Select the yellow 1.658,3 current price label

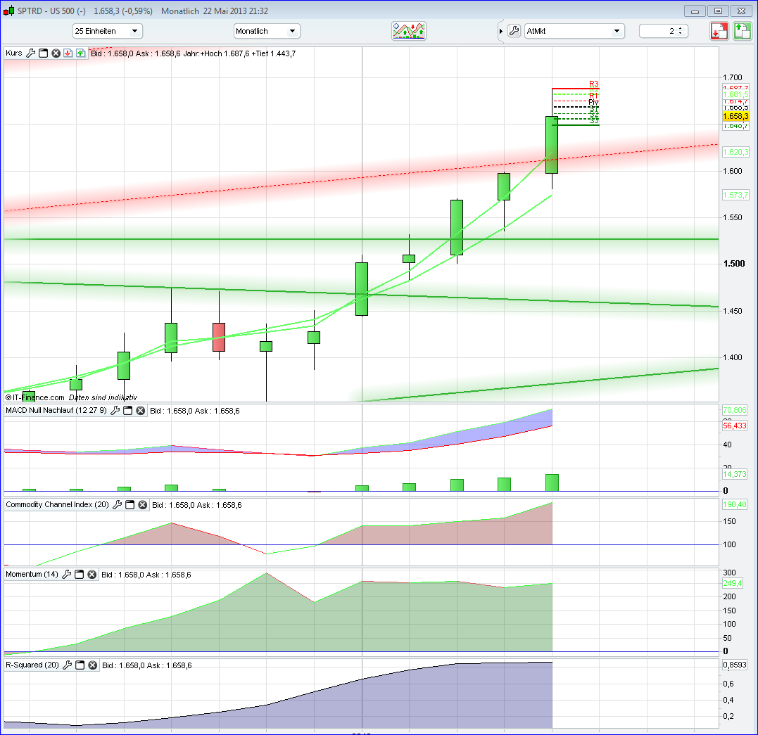(x=735, y=117)
